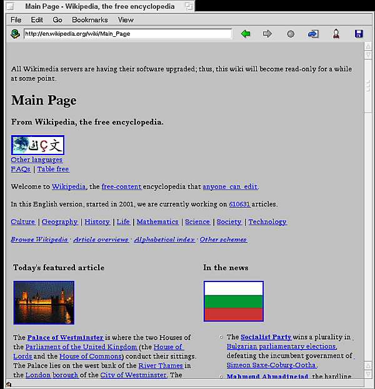Click the 610631 article count link
Viewport: 375px width, 389px height.
coord(239,204)
